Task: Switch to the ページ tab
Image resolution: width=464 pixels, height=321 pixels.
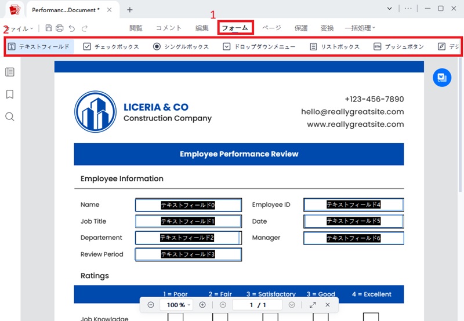Action: click(x=271, y=28)
